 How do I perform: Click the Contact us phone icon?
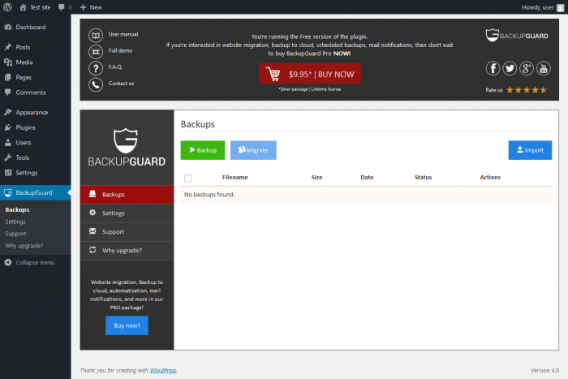96,84
